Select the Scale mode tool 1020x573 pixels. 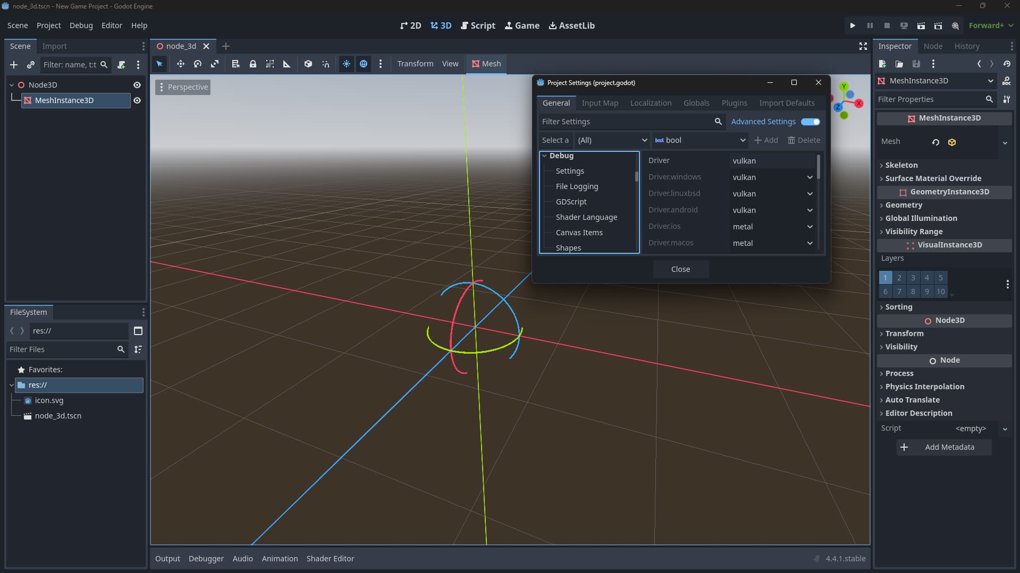click(215, 64)
